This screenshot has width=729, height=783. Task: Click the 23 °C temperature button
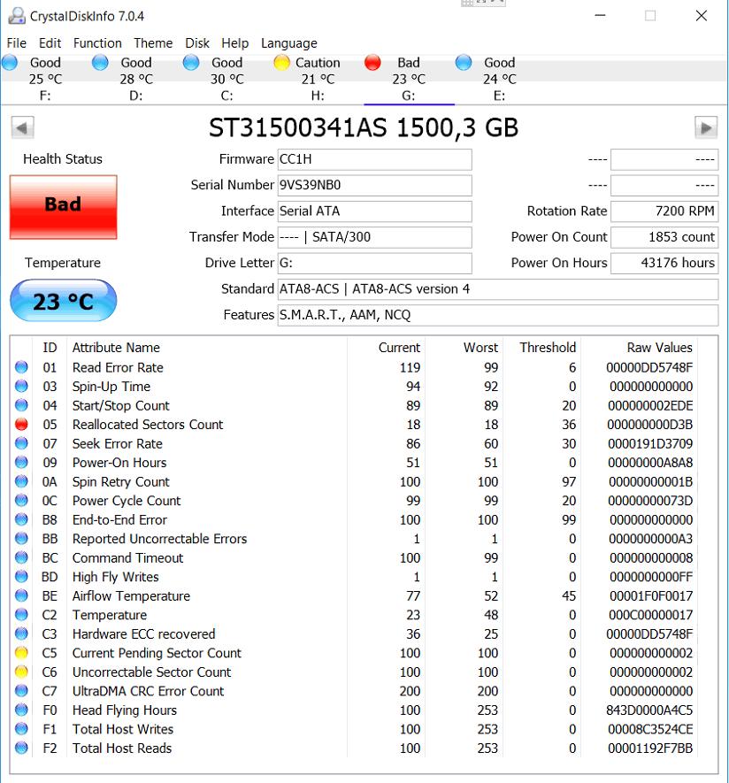coord(64,301)
